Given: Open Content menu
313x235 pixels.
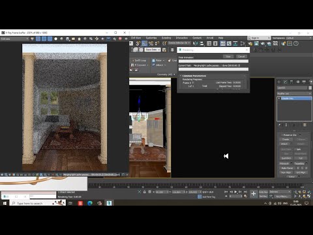Looking at the screenshot, I should [x=197, y=38].
